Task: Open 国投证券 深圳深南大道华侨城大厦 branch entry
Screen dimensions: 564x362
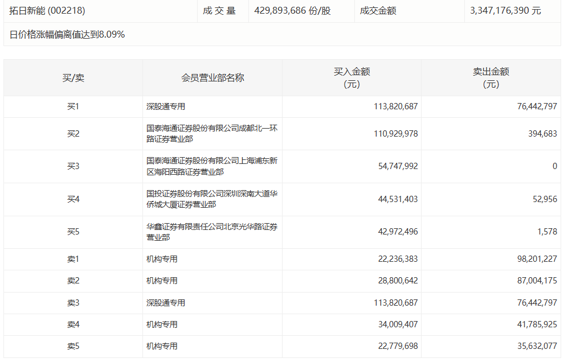Action: tap(212, 199)
